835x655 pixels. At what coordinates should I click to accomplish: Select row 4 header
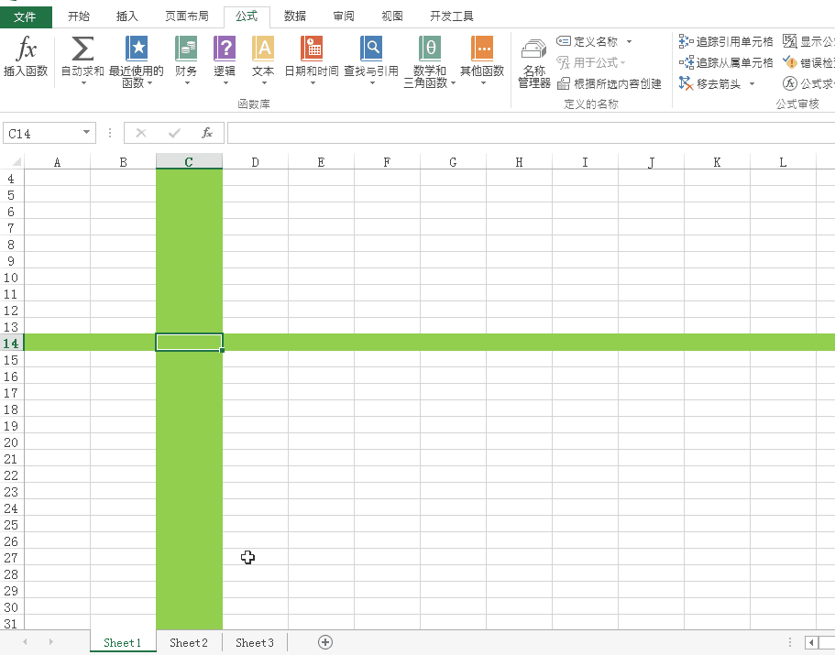[12, 179]
